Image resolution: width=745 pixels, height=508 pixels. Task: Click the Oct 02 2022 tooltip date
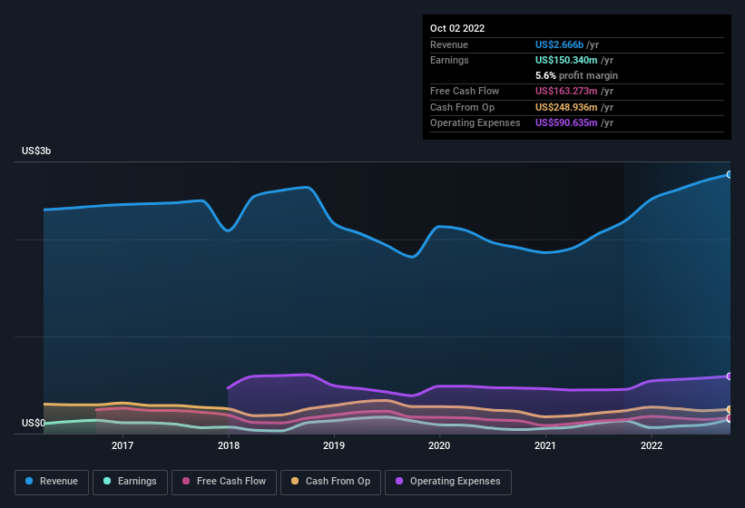point(457,28)
